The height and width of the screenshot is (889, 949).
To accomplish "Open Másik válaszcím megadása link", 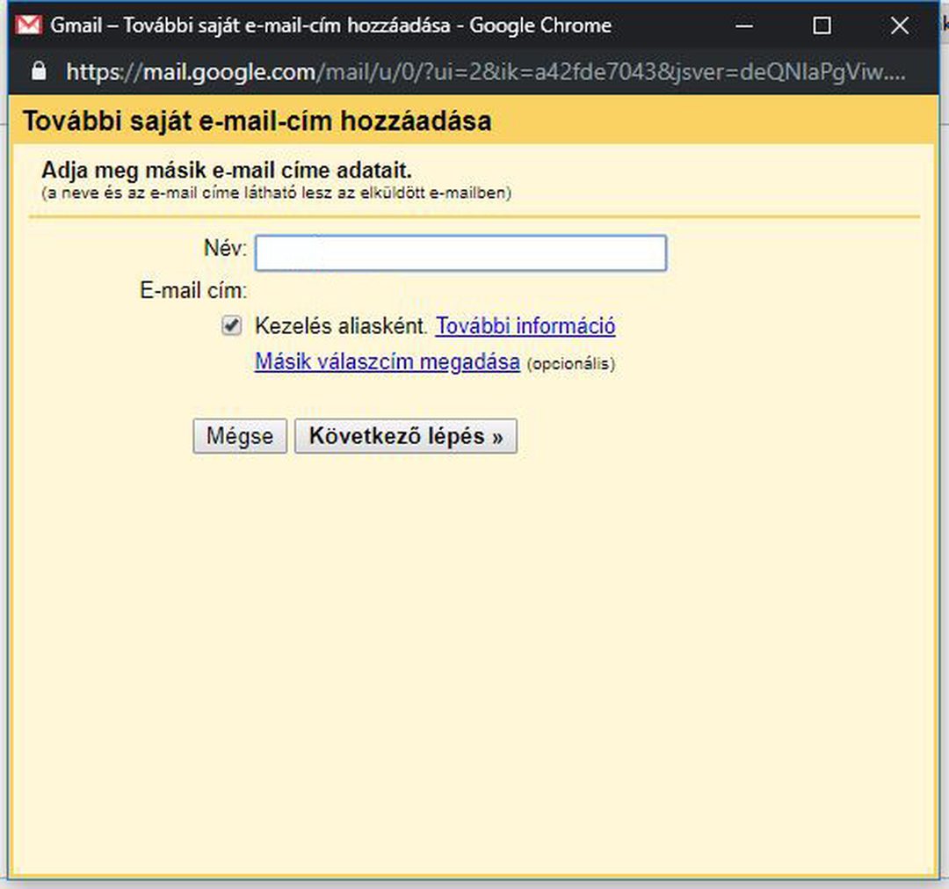I will click(388, 361).
